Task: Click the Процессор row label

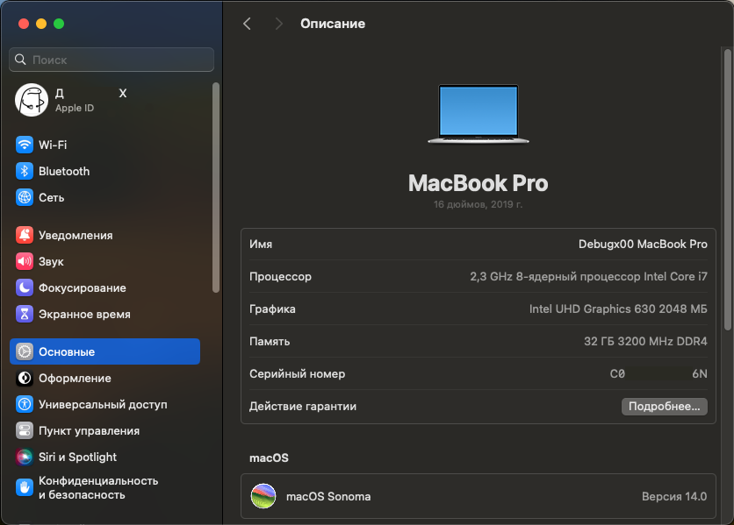Action: [280, 277]
